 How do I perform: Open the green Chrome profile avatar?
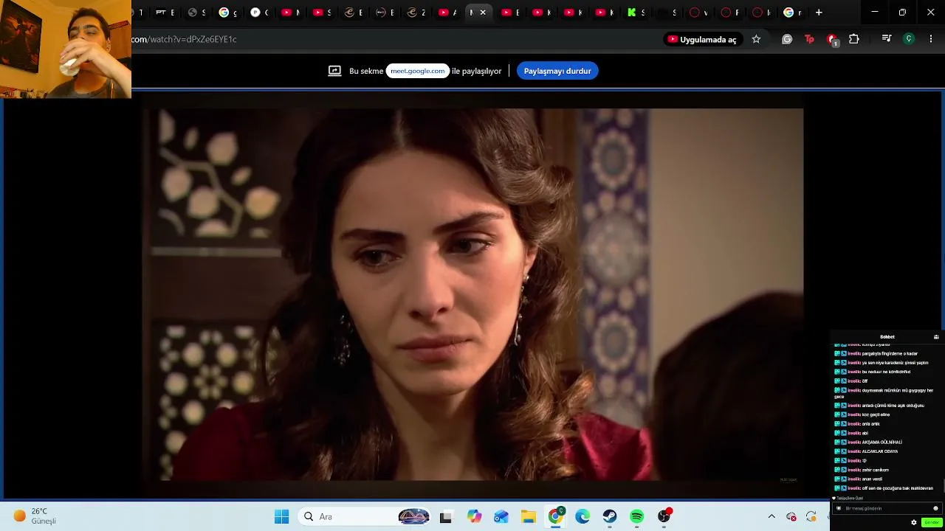click(910, 40)
